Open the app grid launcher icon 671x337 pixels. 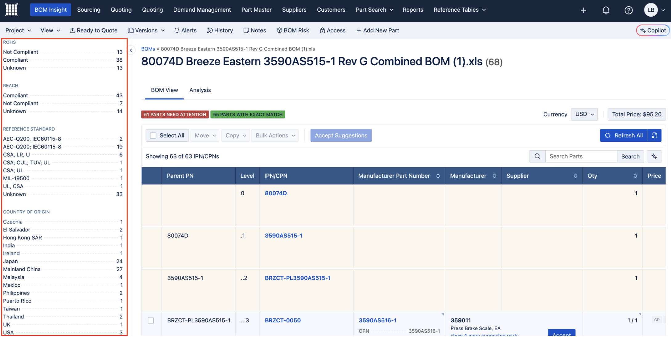pos(11,10)
